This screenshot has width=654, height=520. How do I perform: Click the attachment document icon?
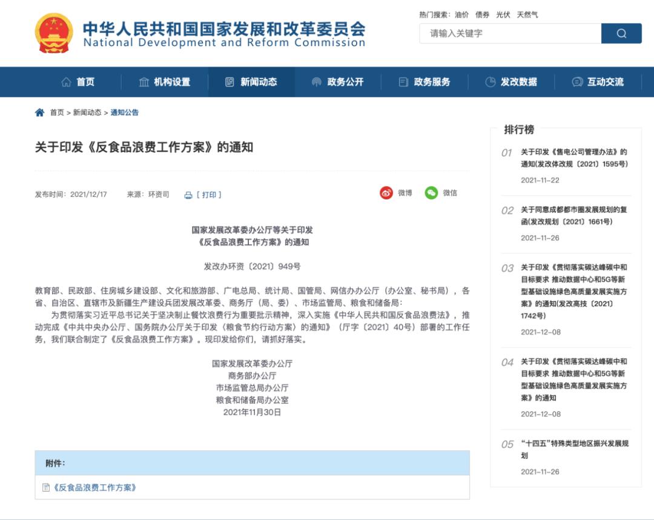(46, 487)
